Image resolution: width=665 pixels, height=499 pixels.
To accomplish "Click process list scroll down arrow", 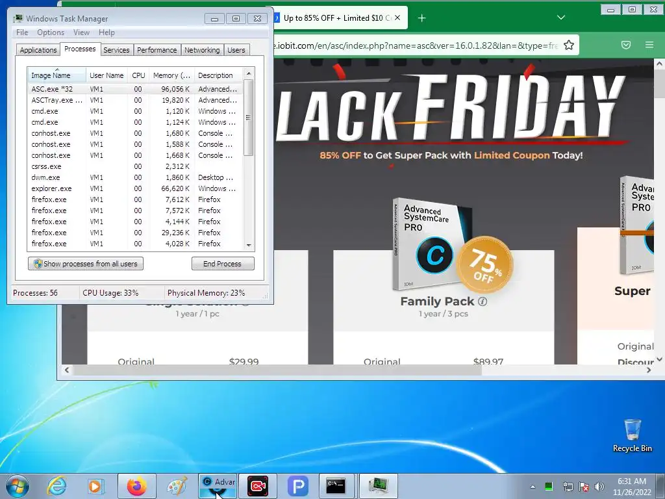I will pos(249,245).
